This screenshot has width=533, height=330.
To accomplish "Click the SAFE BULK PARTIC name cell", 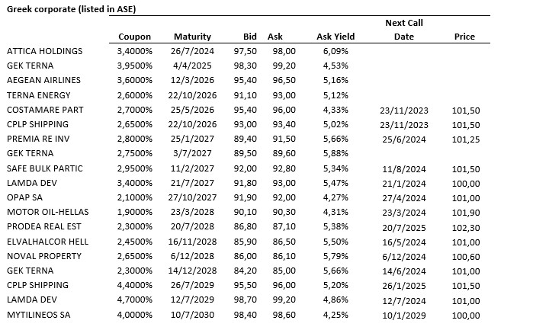I will click(x=43, y=168).
